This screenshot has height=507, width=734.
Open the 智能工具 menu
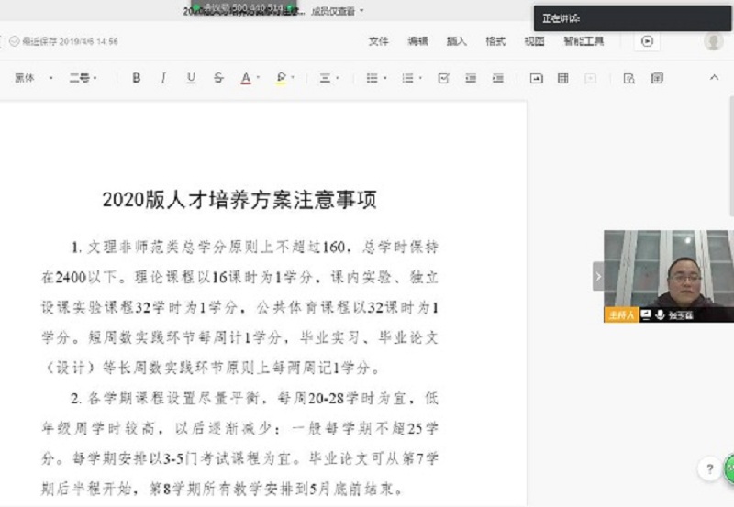584,41
